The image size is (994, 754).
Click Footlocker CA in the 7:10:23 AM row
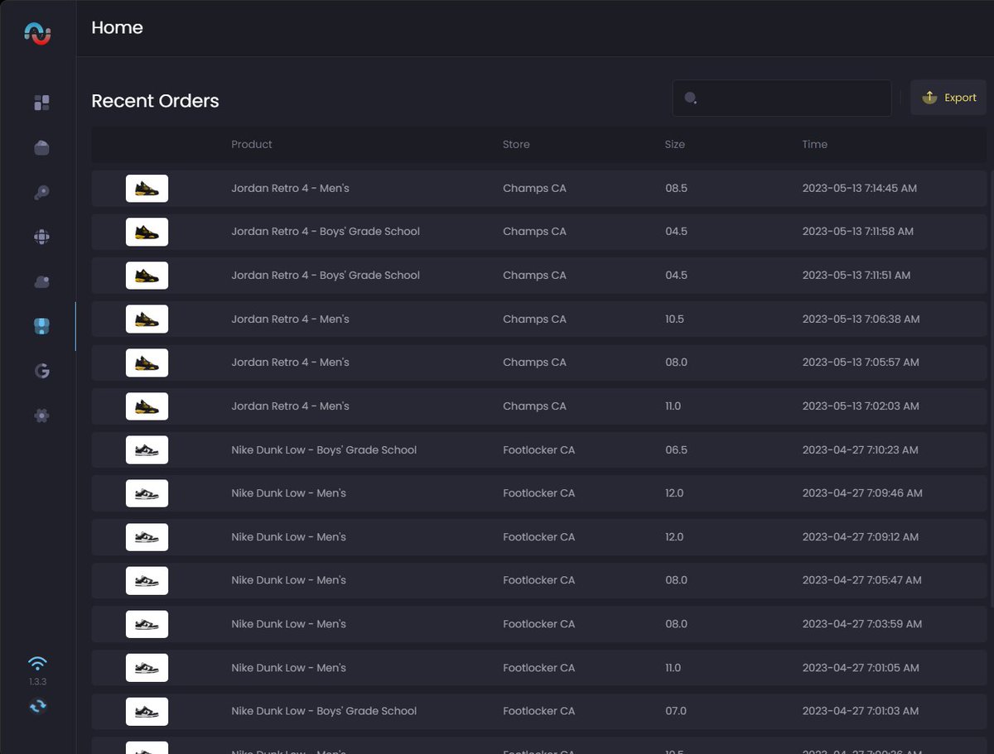(x=538, y=449)
